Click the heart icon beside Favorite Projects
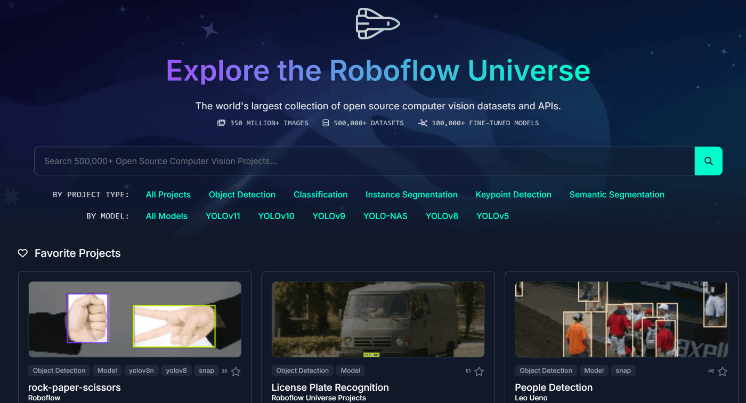This screenshot has height=403, width=746. pyautogui.click(x=22, y=253)
